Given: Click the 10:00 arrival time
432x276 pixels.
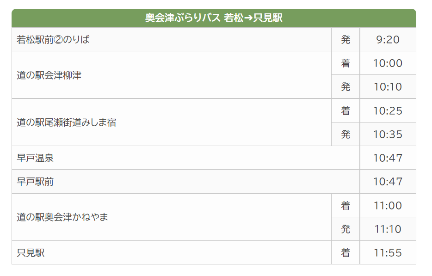Looking at the screenshot, I should 388,63.
